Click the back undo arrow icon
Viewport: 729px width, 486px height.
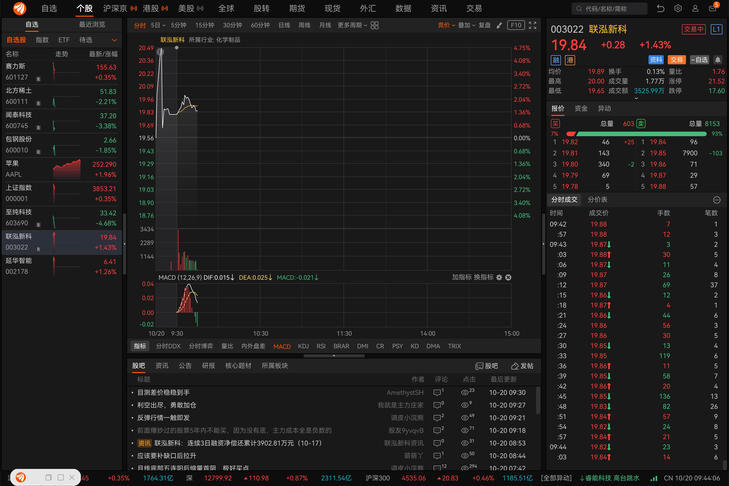pos(660,9)
